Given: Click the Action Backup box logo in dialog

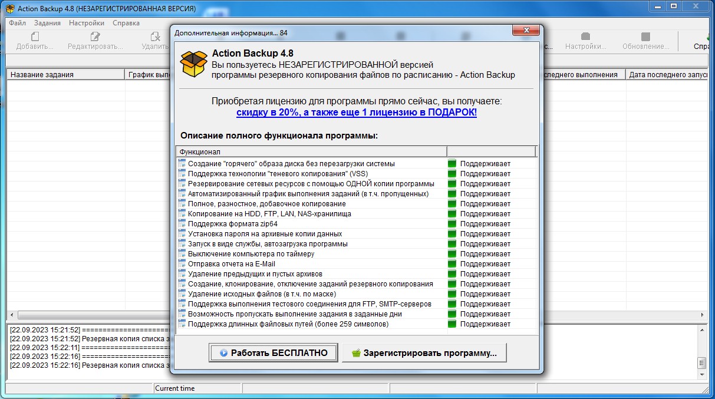Looking at the screenshot, I should pos(194,63).
